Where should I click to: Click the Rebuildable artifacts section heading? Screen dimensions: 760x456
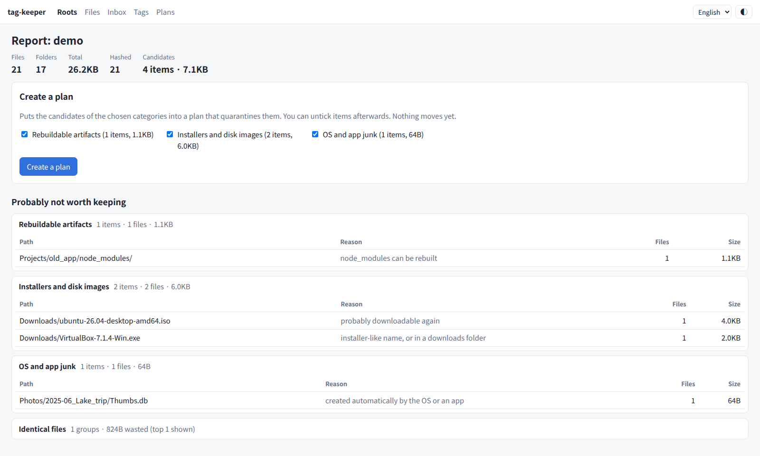pyautogui.click(x=56, y=224)
